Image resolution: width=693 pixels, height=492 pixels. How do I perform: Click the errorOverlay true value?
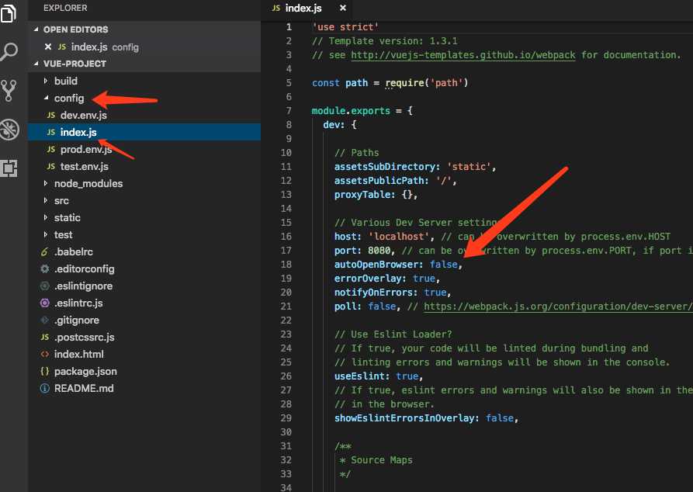[x=424, y=279]
